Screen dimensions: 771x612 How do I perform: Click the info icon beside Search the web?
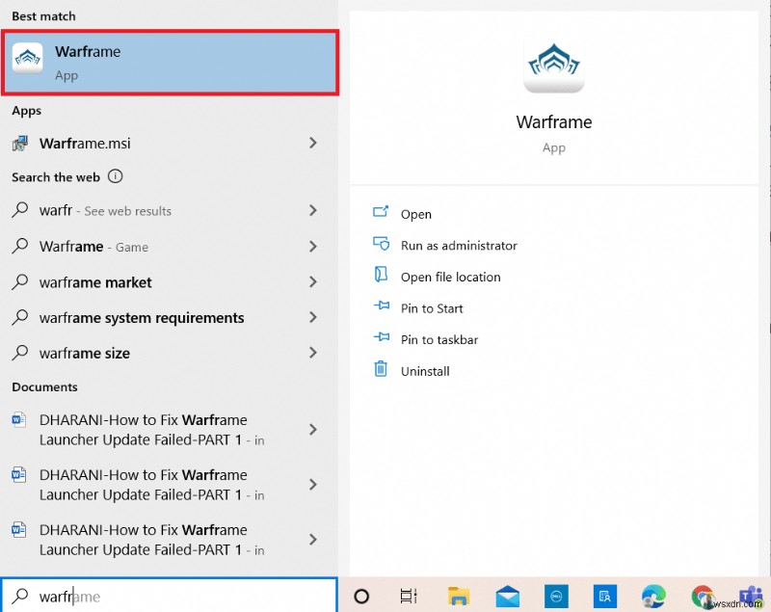[116, 176]
